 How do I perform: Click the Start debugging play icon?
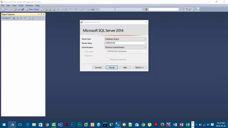click(97, 10)
